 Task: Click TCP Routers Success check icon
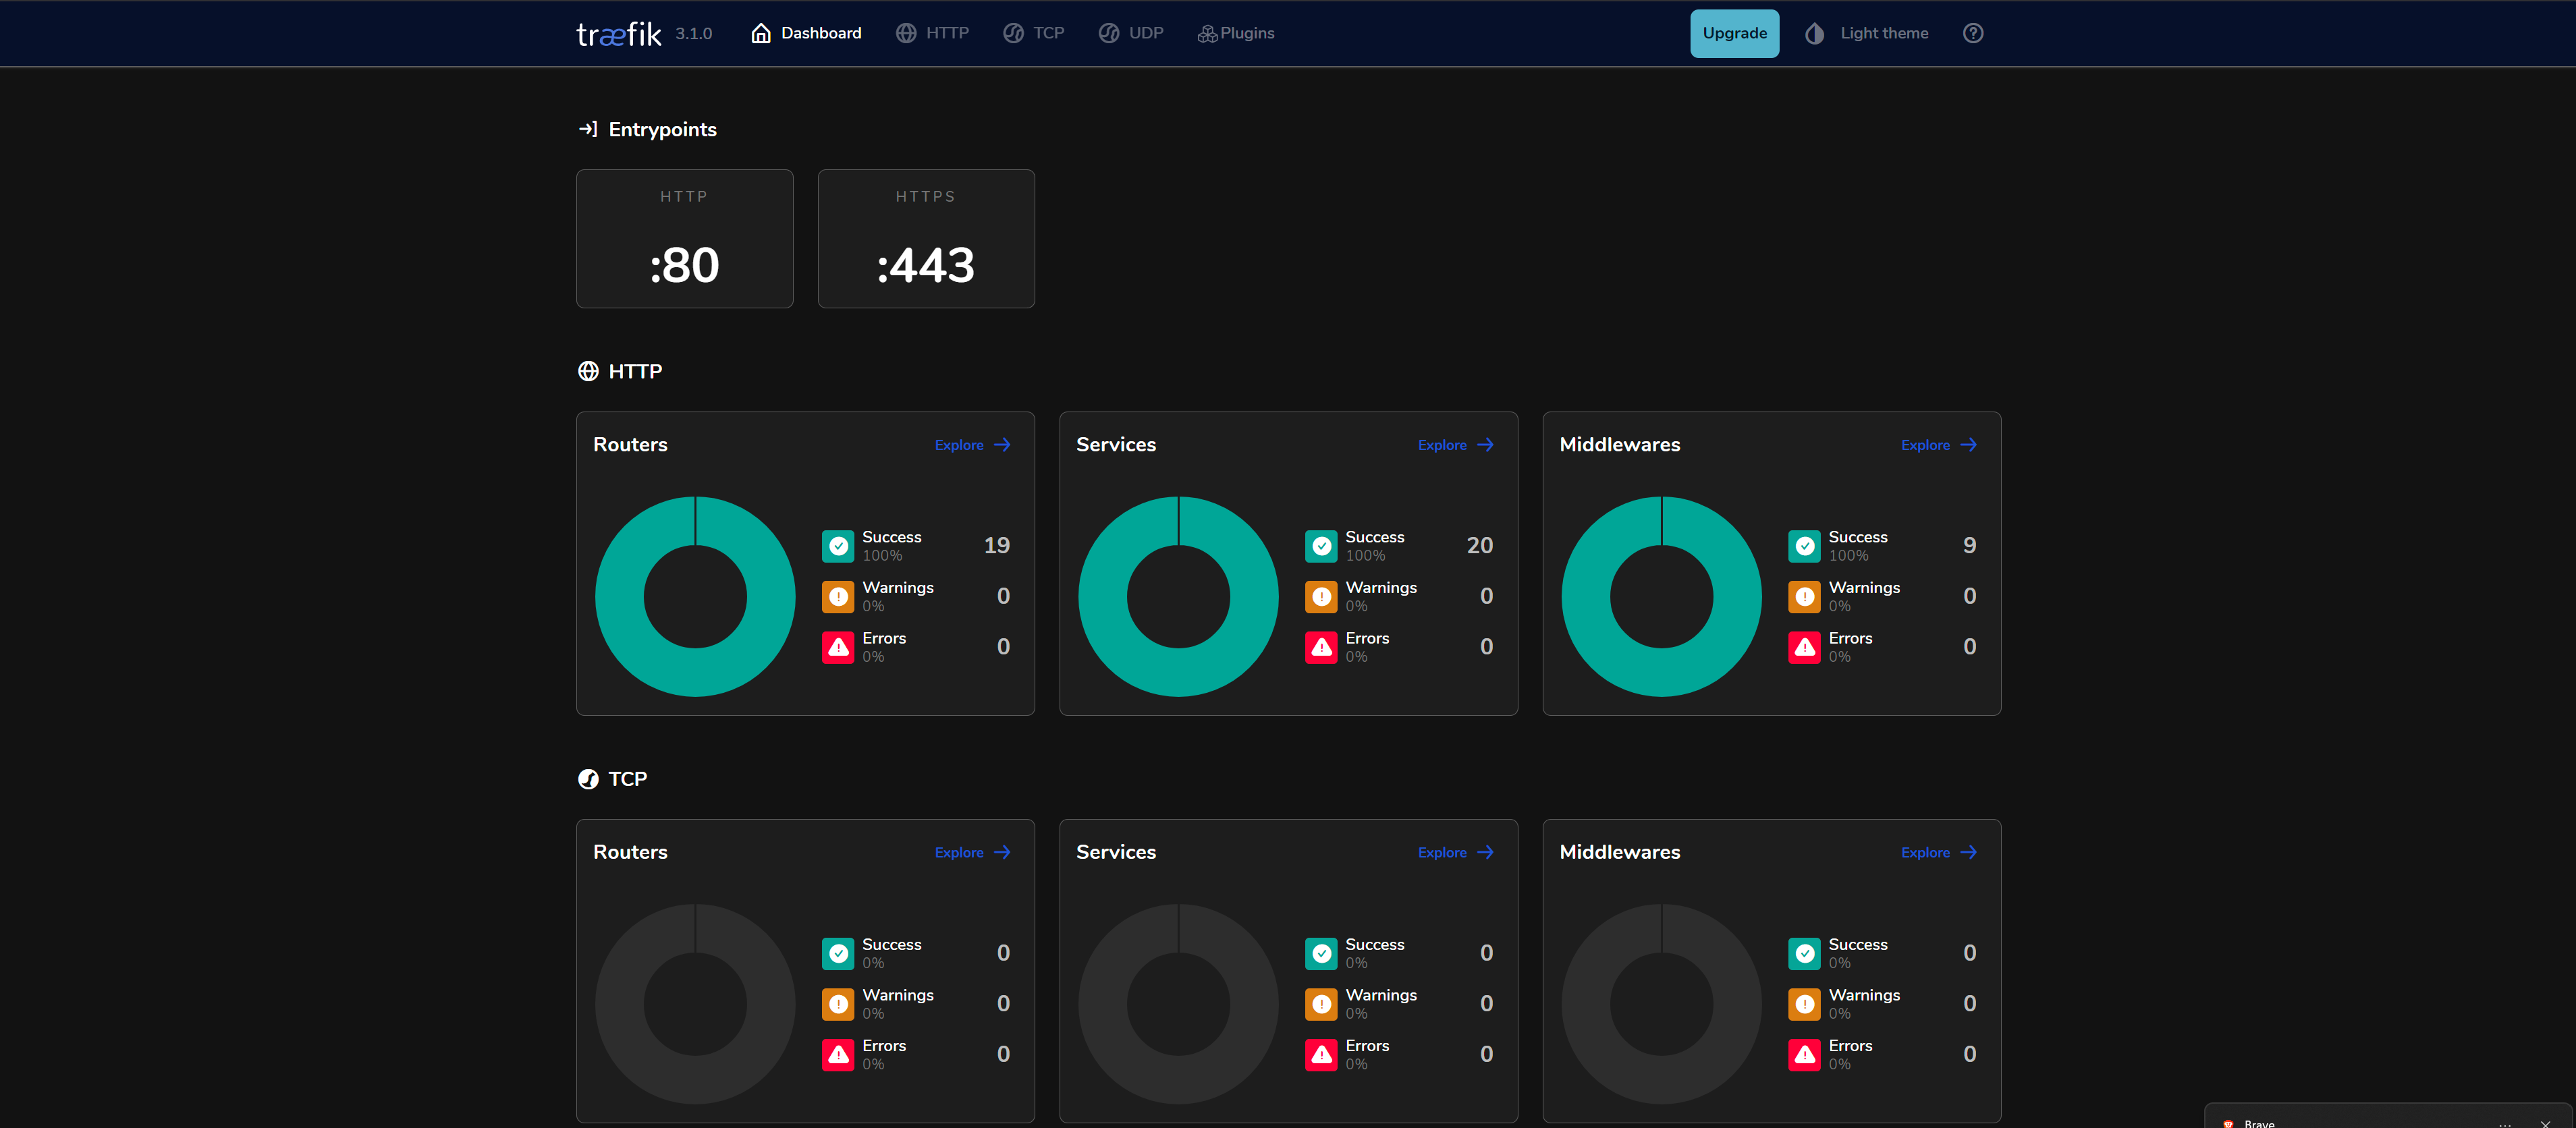pyautogui.click(x=838, y=953)
